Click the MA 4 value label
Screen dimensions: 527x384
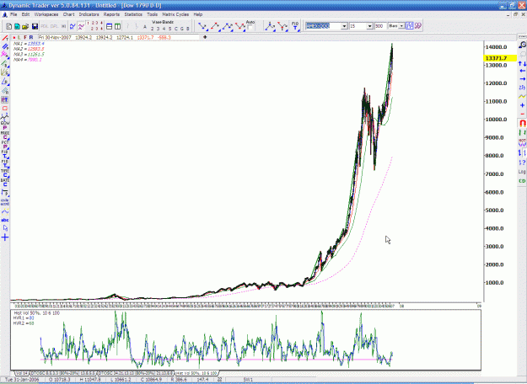(x=28, y=60)
